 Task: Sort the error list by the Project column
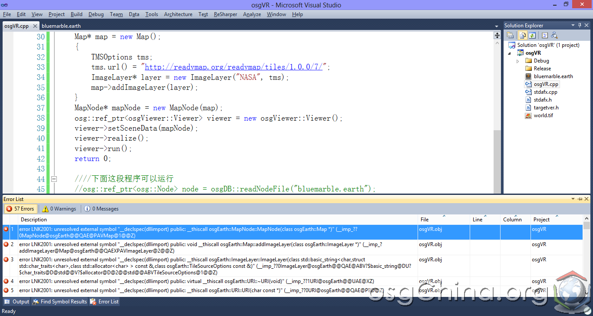pyautogui.click(x=557, y=220)
